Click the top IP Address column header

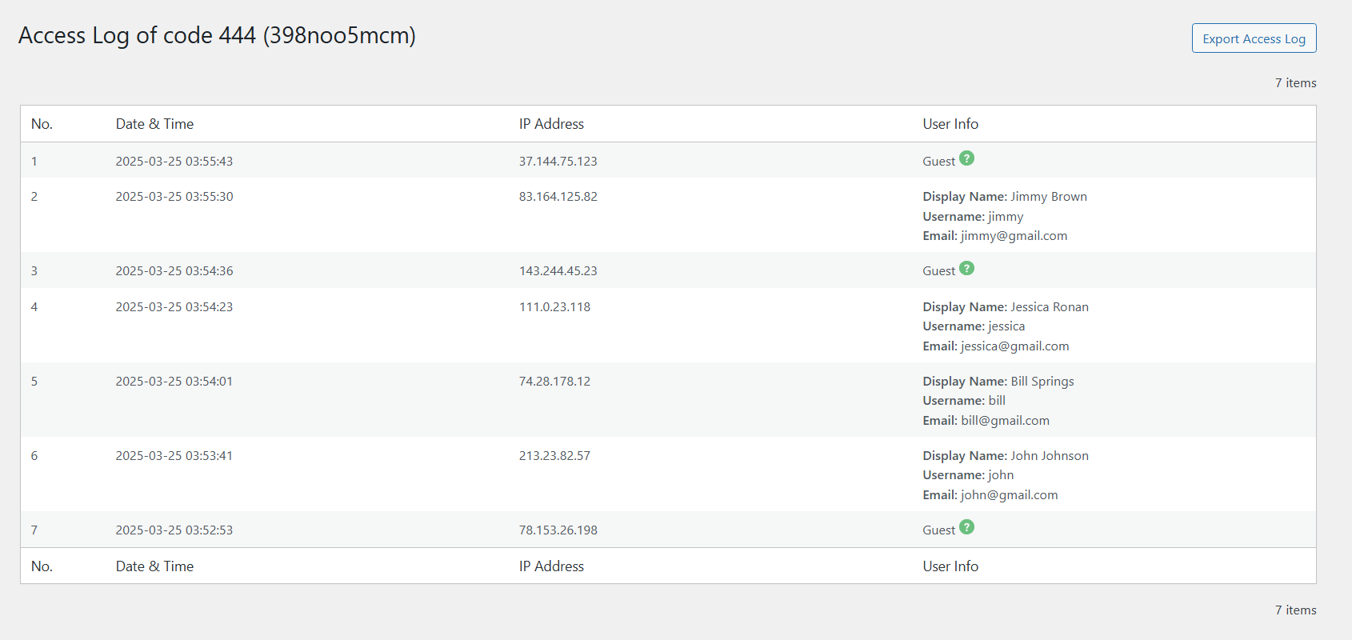[x=551, y=124]
